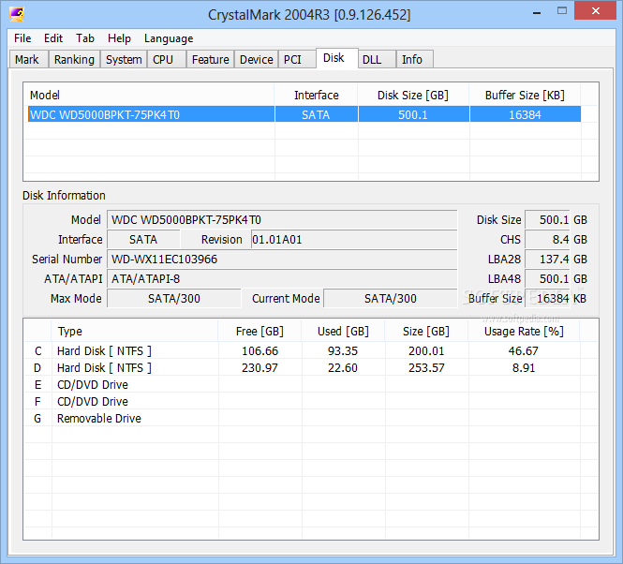623x564 pixels.
Task: Click the 16384 buffer size cell in disk list
Action: 525,114
